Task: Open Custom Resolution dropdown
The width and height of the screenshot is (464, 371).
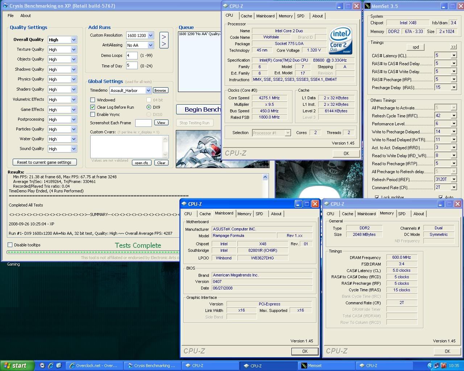Action: point(150,36)
